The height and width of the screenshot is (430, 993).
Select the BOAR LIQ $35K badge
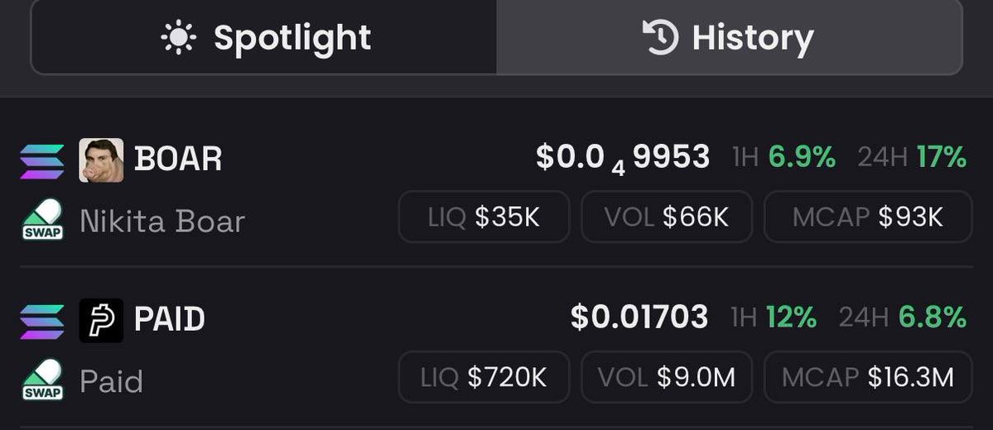tap(484, 217)
